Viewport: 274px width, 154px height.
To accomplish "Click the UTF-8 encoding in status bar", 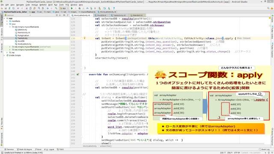I will pyautogui.click(x=237, y=153).
